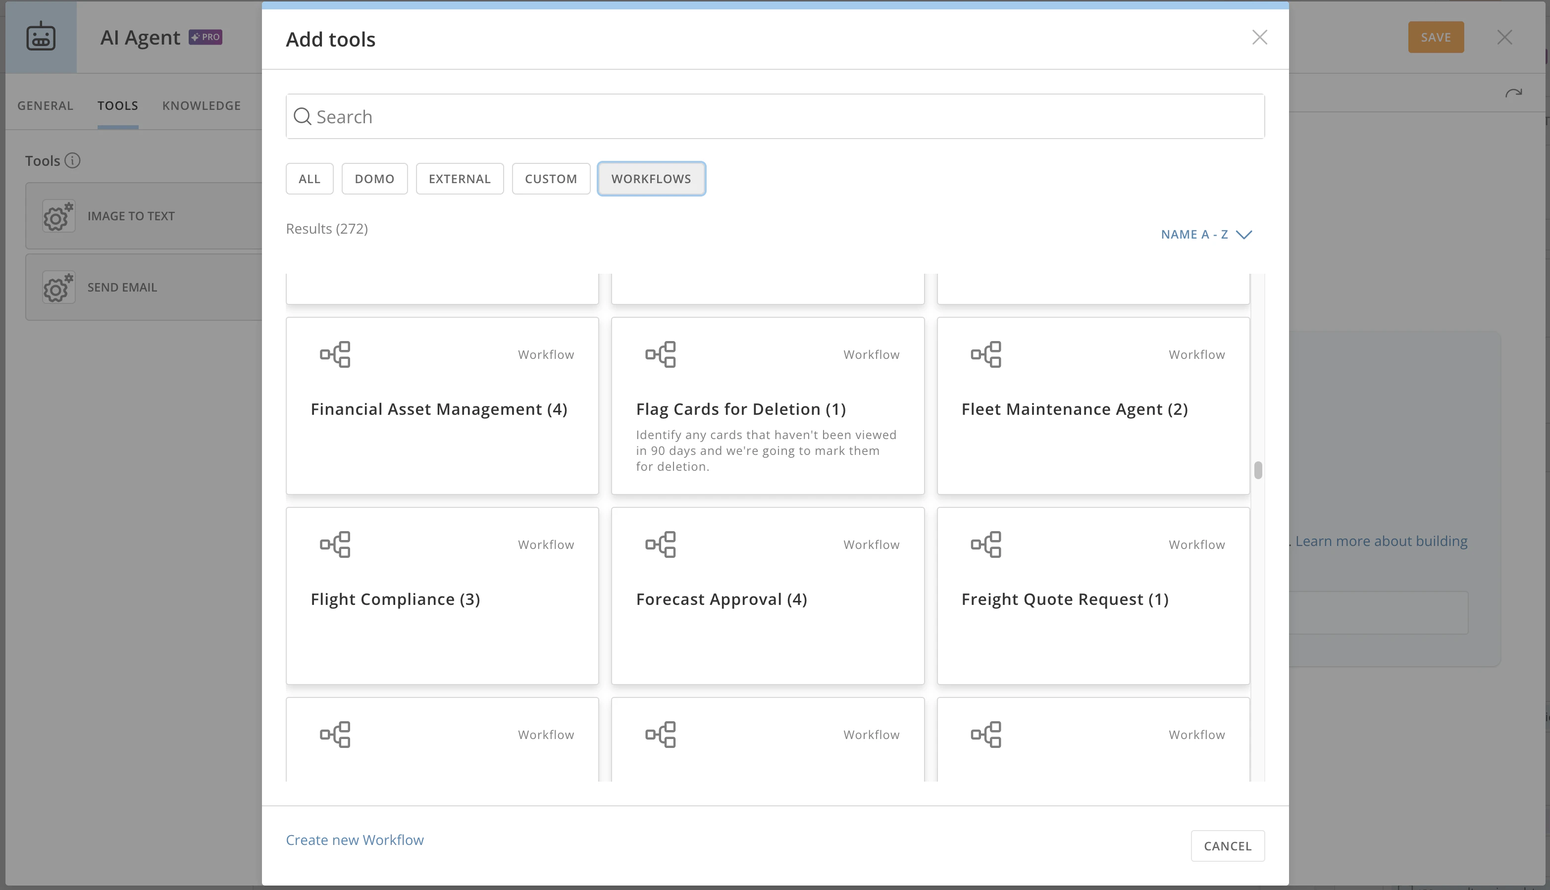This screenshot has width=1550, height=890.
Task: Open the Name A - Z sort dropdown
Action: (1206, 235)
